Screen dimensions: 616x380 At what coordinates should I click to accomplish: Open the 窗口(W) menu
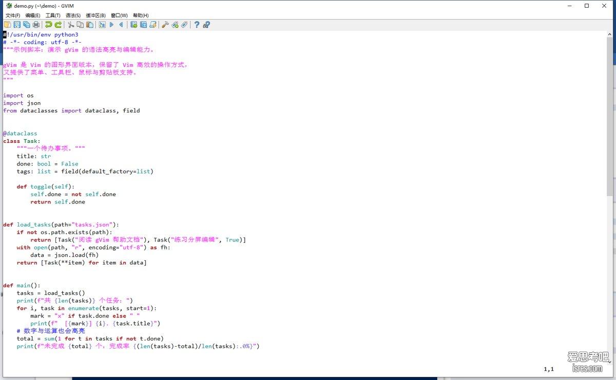tap(119, 15)
